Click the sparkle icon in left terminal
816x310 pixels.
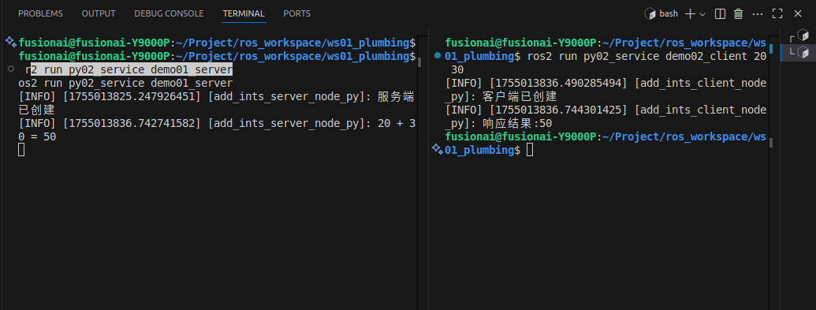(x=10, y=42)
